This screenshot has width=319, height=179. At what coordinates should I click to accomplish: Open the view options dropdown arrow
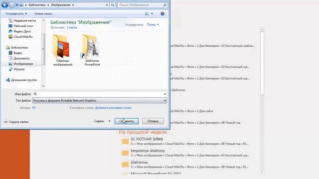click(152, 13)
